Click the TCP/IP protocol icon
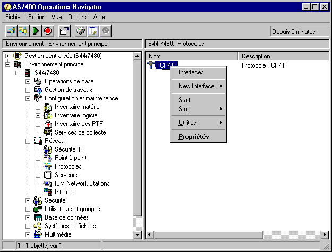 (x=150, y=65)
